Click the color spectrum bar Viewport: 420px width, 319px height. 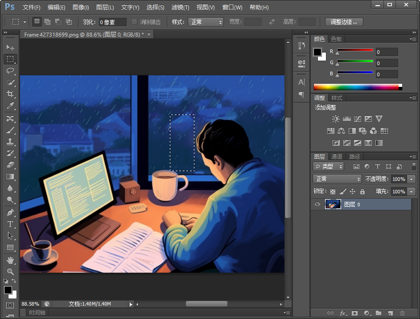click(x=357, y=87)
